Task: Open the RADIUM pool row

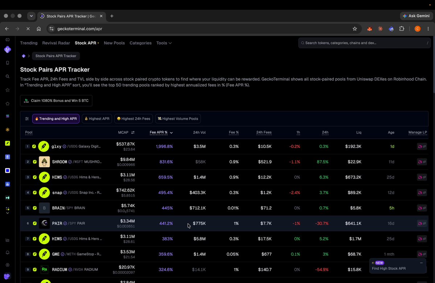Action: 224,270
